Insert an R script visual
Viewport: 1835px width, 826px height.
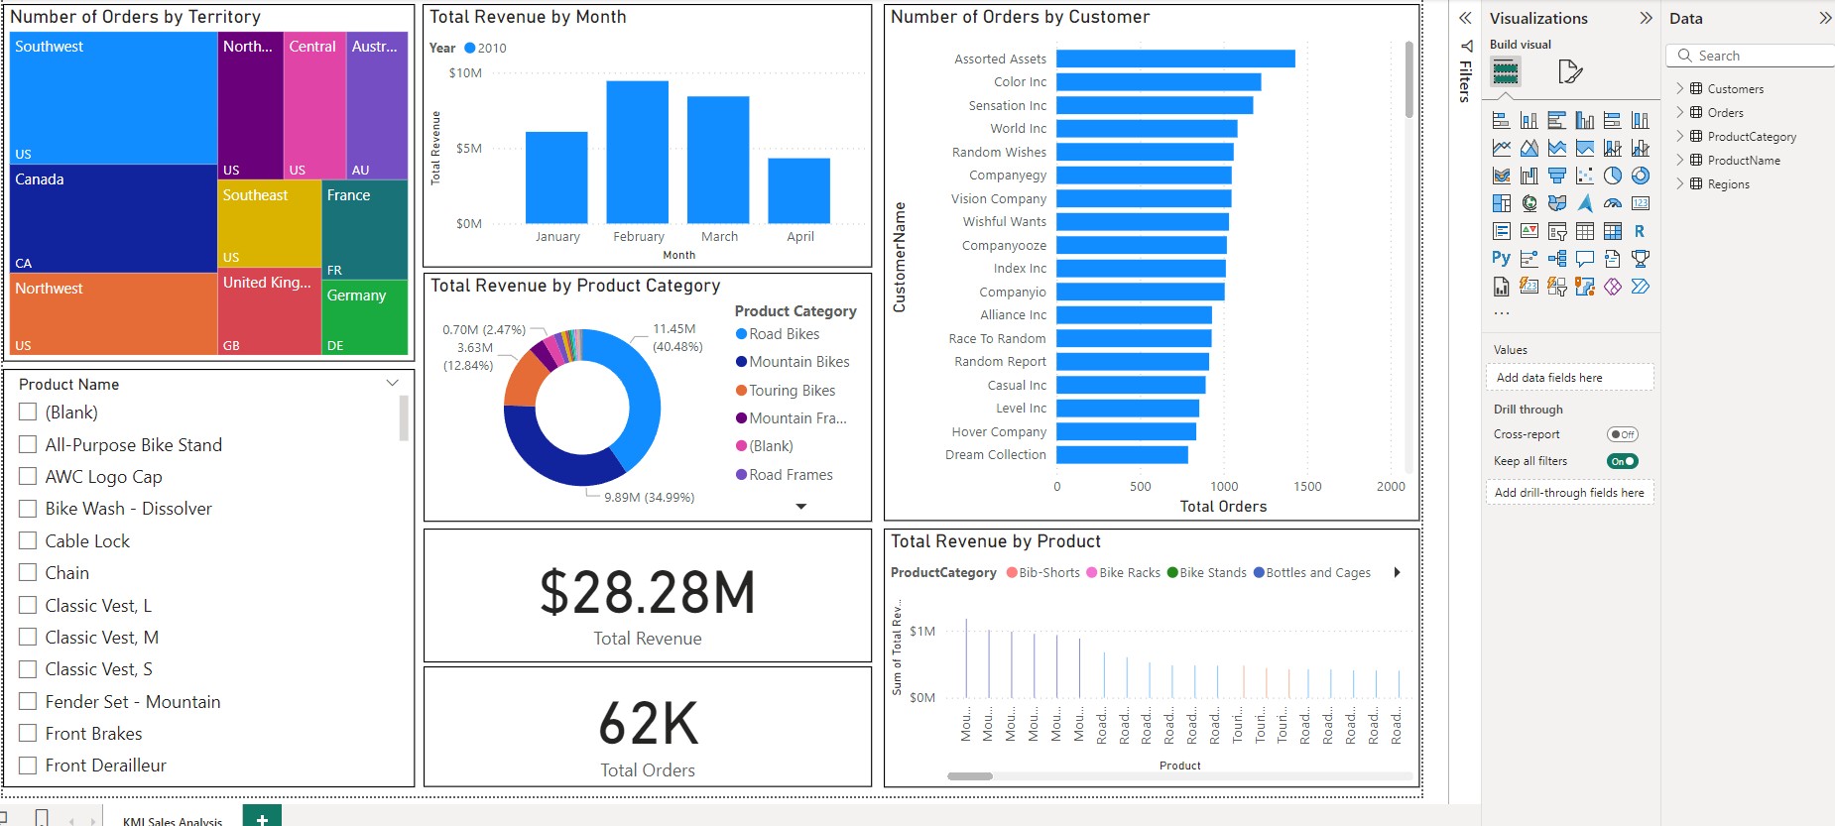[x=1641, y=231]
